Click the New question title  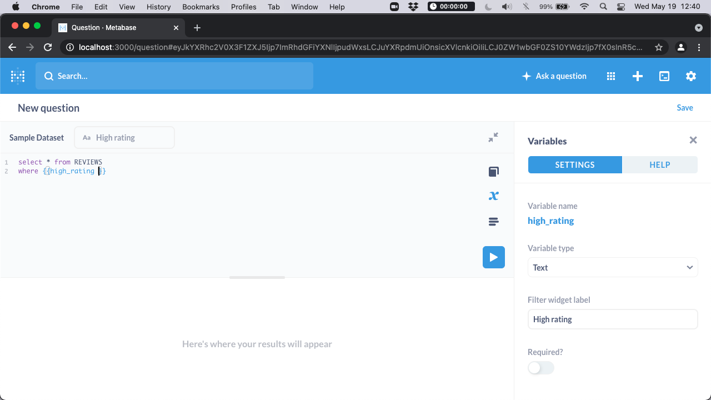pyautogui.click(x=49, y=108)
